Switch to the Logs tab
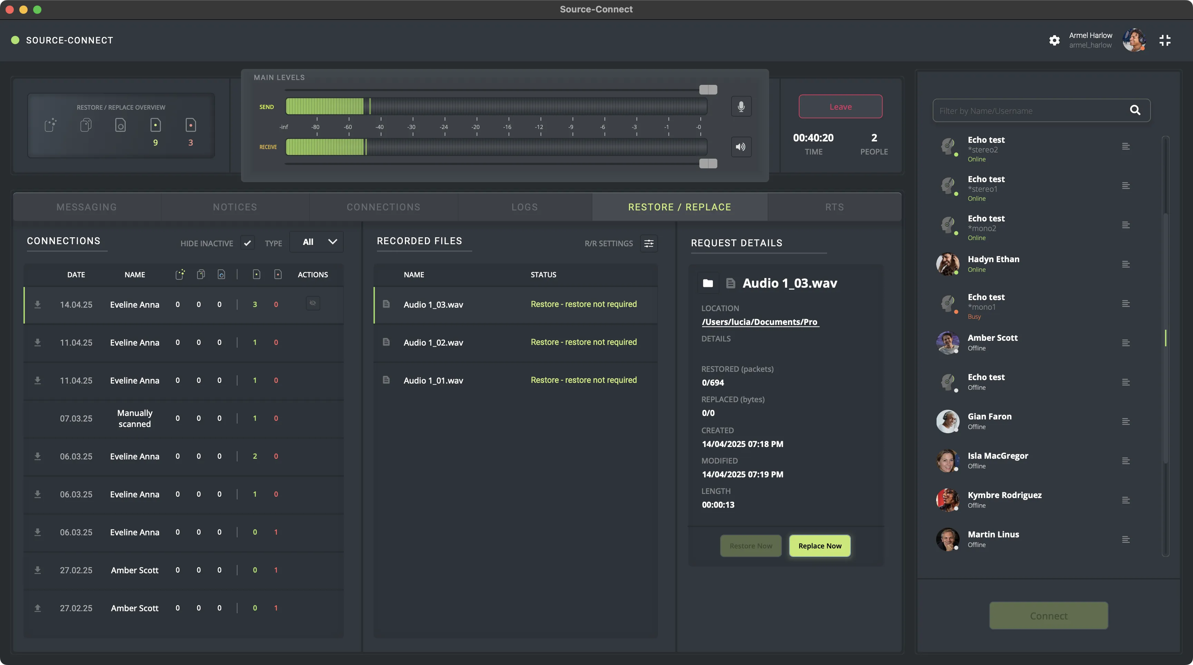 [x=525, y=207]
